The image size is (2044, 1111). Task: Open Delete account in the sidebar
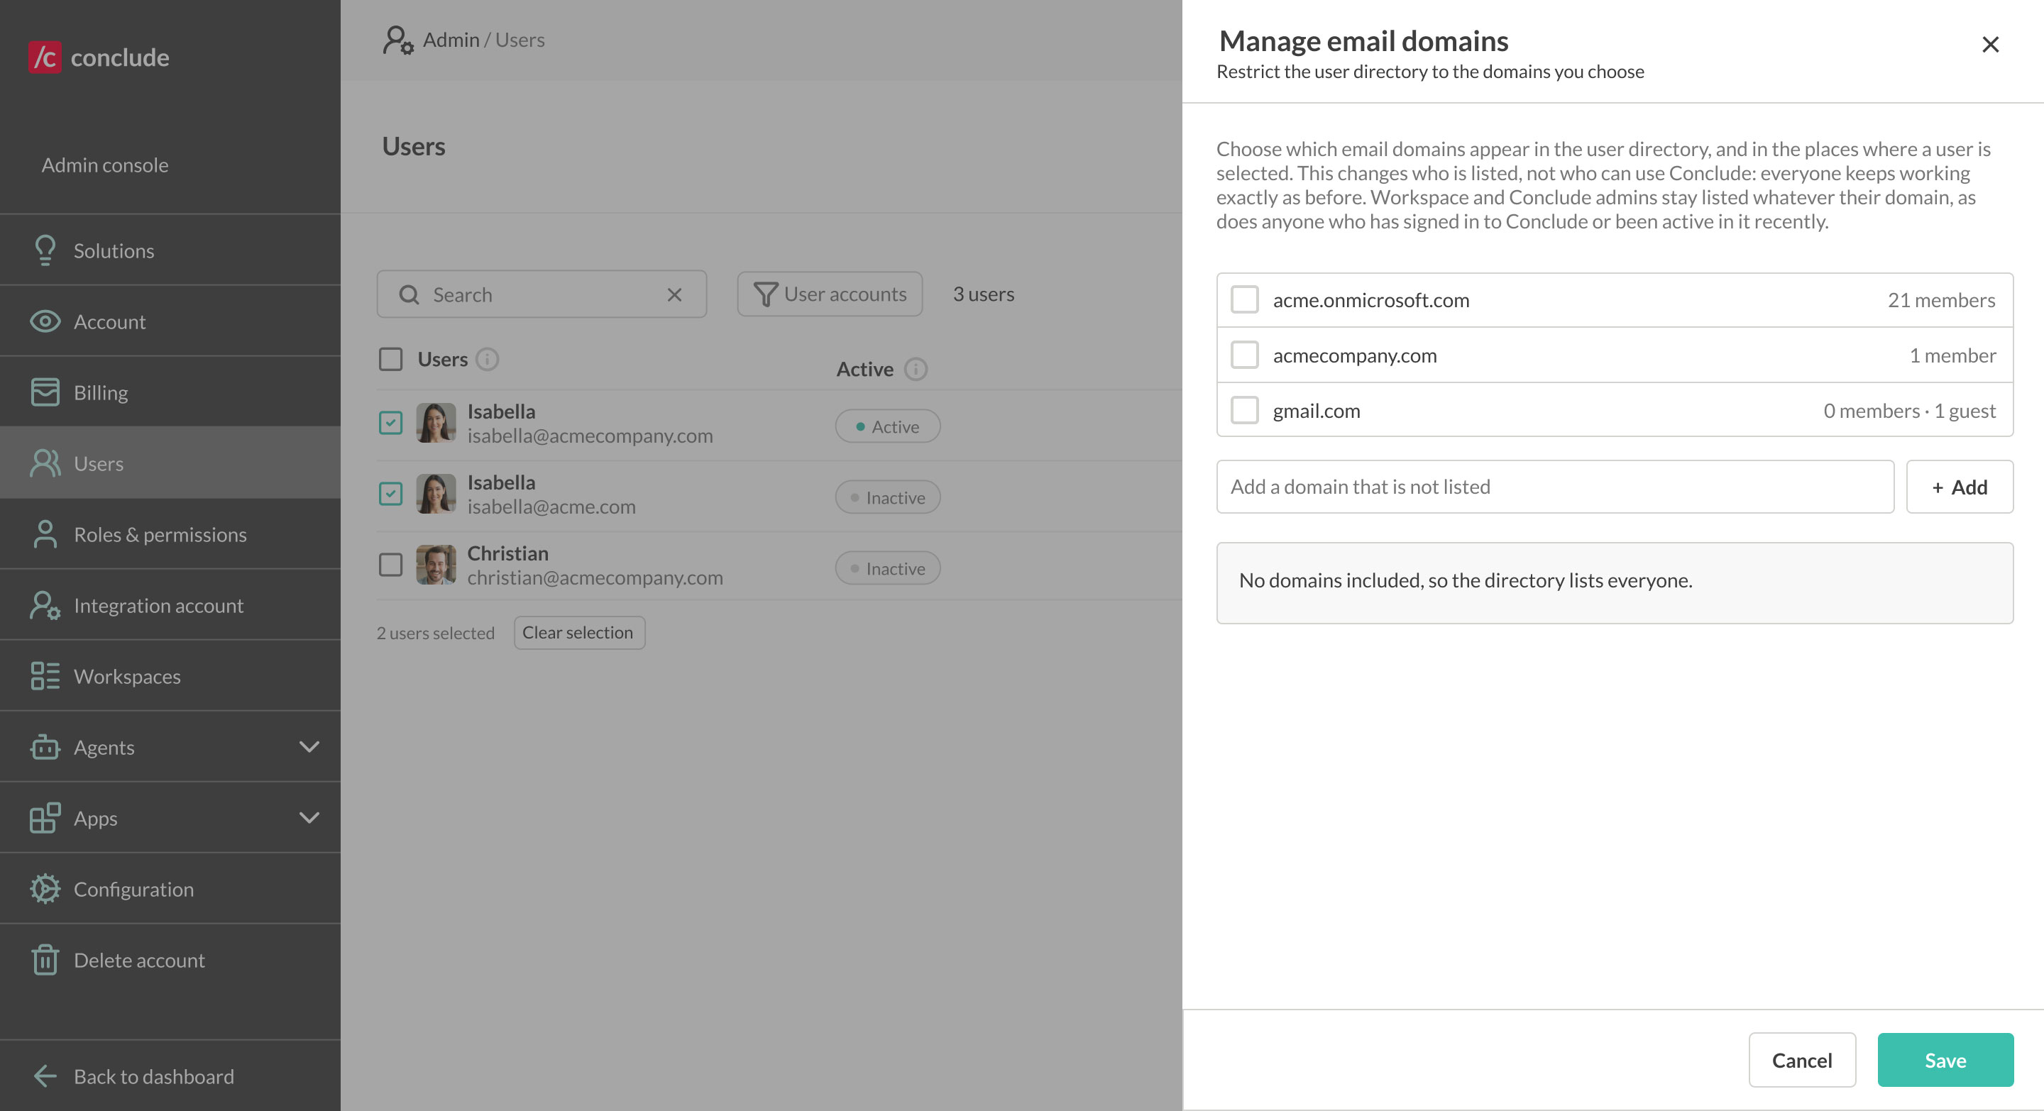(170, 960)
